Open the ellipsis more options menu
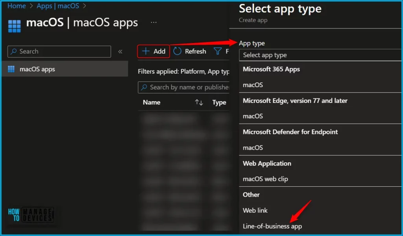 click(x=154, y=22)
